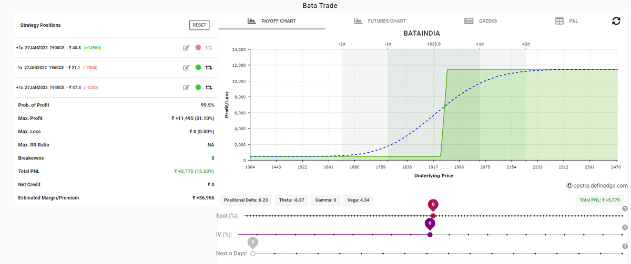Click the Theta: -8.37 box
The image size is (631, 264).
tap(292, 200)
